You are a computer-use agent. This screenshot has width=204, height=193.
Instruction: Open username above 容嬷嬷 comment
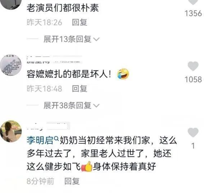[x=54, y=60]
